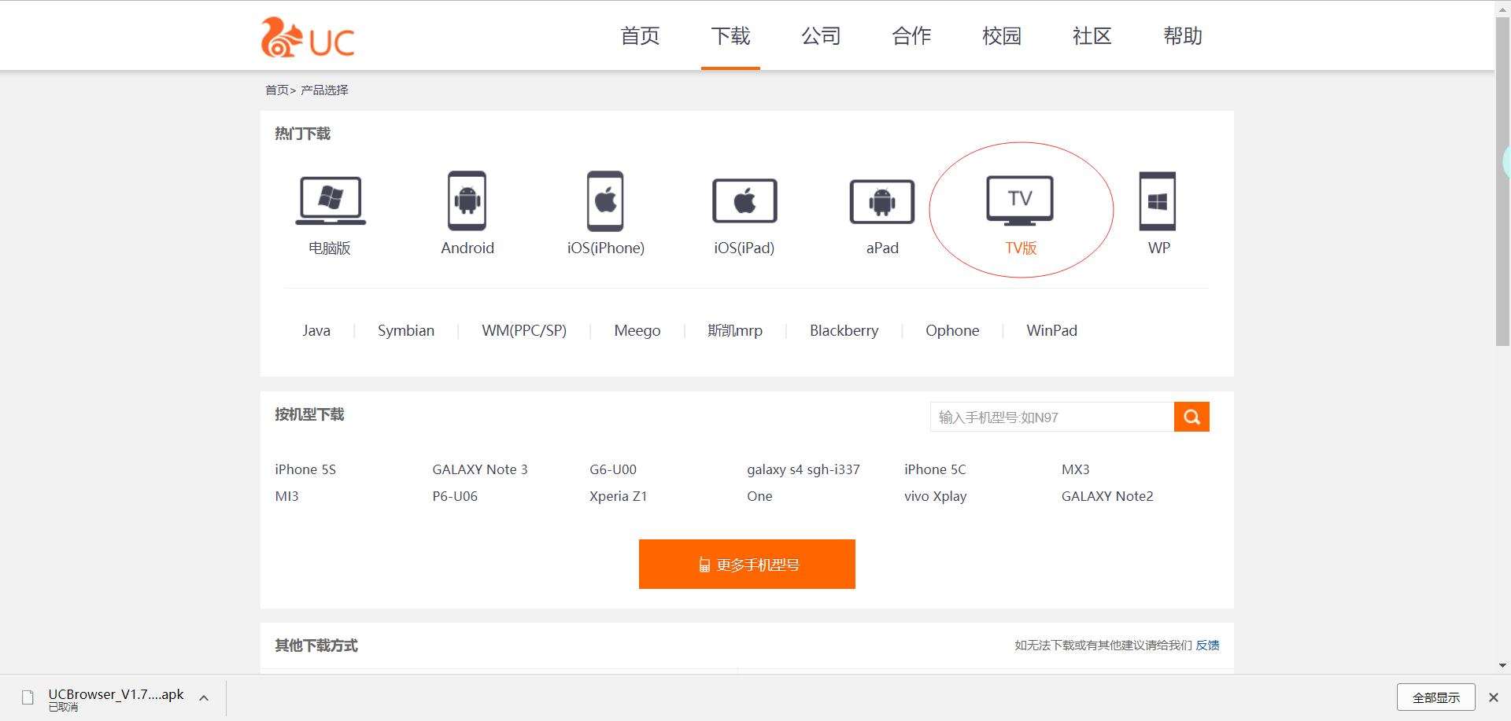
Task: Choose the WM(PPC/SP) platform link
Action: 524,331
